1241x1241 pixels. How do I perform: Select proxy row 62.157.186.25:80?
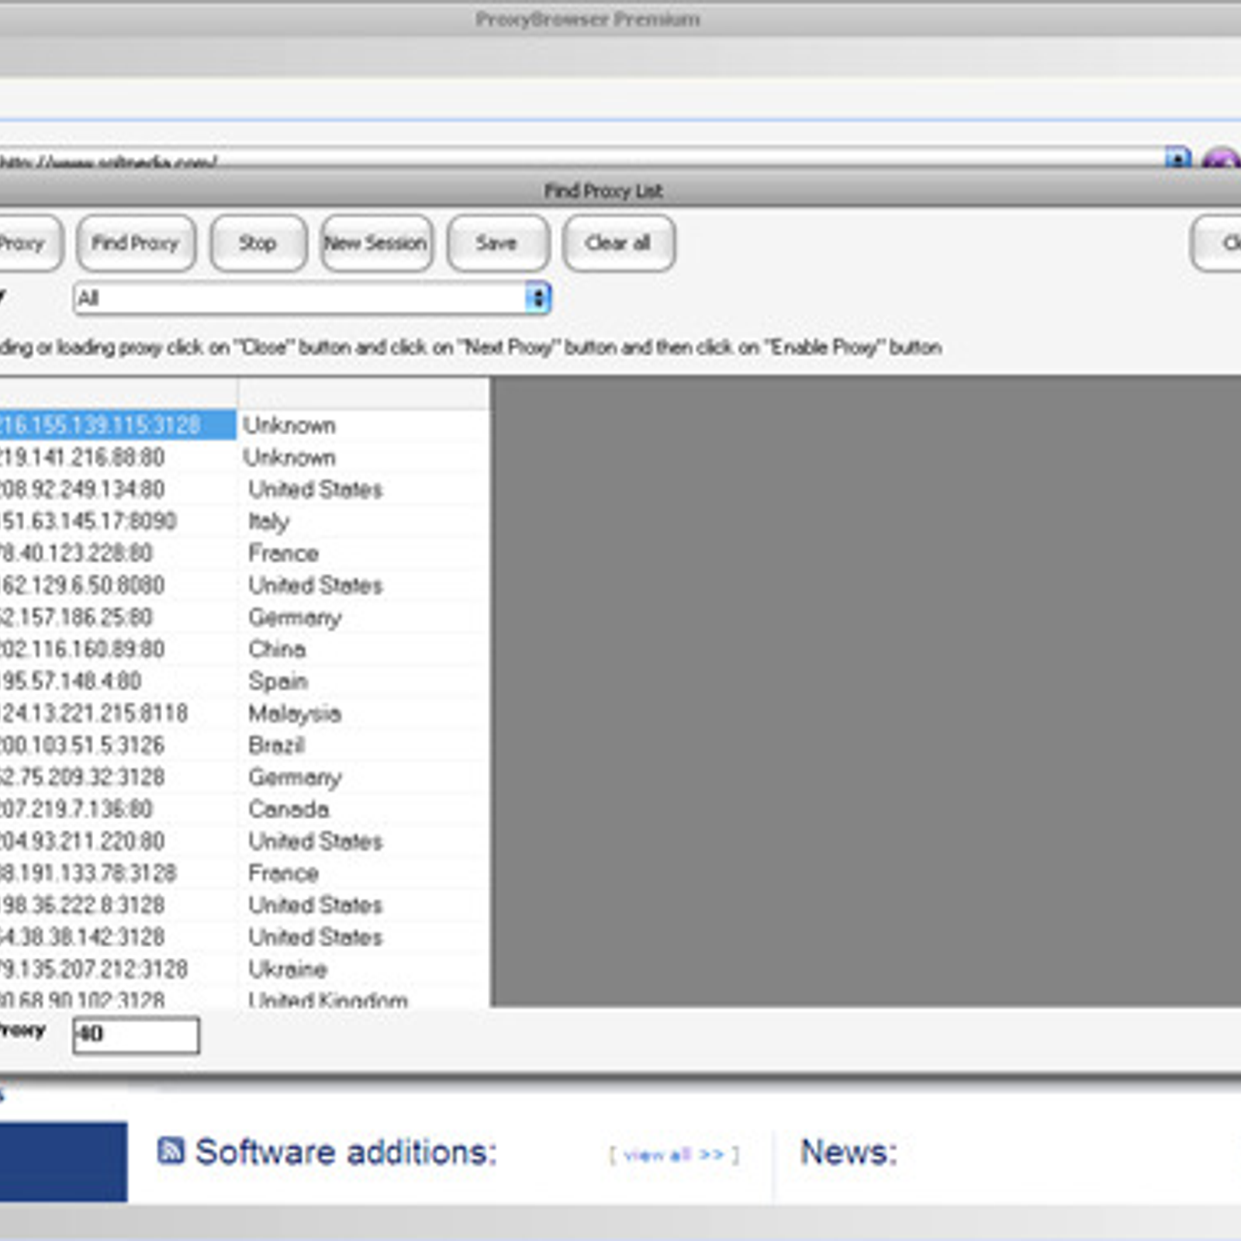(x=244, y=617)
